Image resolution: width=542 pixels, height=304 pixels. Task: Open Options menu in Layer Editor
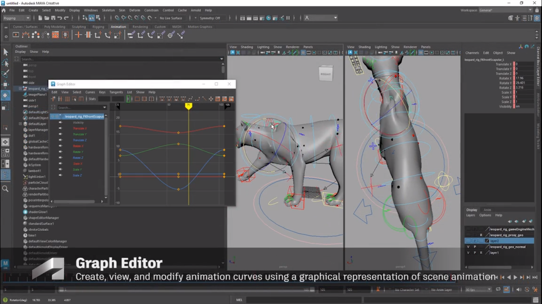(x=485, y=215)
